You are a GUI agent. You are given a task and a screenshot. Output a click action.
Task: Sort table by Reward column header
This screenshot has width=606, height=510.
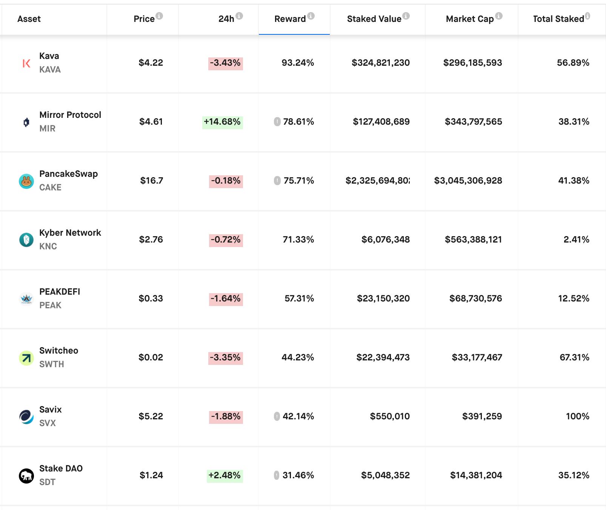pyautogui.click(x=290, y=19)
